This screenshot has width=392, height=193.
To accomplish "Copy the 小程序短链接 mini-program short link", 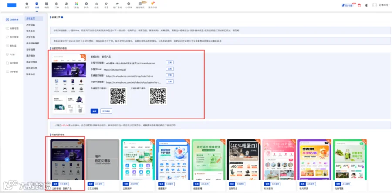I will coord(170,62).
